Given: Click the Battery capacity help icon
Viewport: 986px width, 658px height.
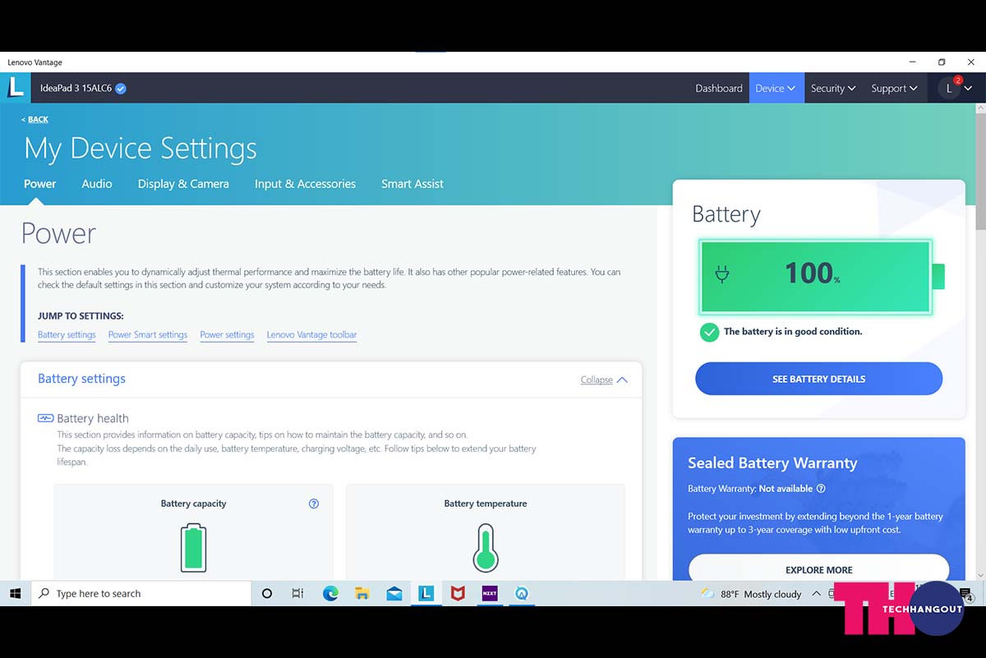Looking at the screenshot, I should click(314, 504).
